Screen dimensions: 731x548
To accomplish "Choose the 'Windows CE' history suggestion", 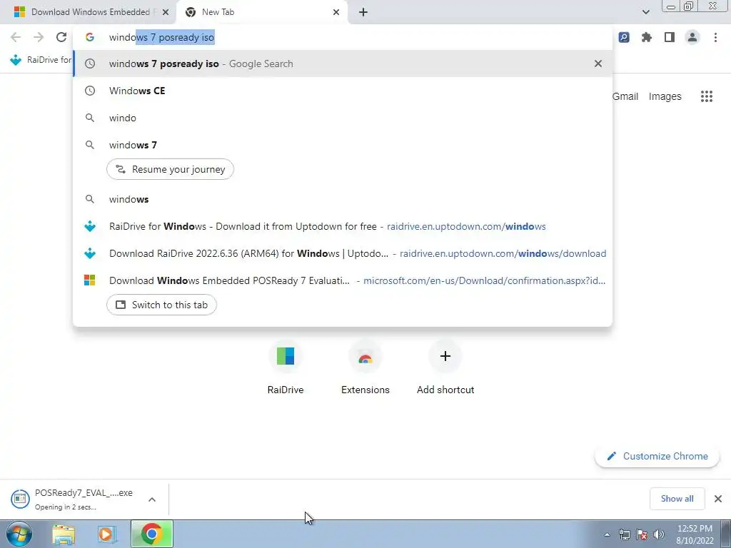I will tap(343, 91).
